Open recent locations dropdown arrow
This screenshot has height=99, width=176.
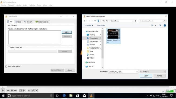coord(92,21)
